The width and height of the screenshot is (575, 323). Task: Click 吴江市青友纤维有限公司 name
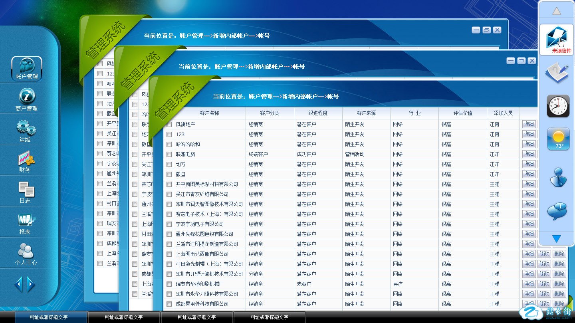[x=202, y=194]
